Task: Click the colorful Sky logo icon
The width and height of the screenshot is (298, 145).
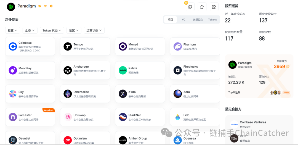Action: click(x=13, y=94)
